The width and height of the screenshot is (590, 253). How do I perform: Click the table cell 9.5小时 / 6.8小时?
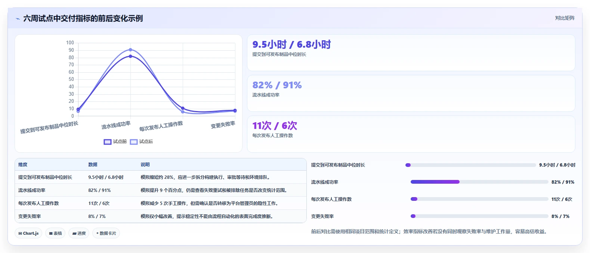tap(106, 177)
